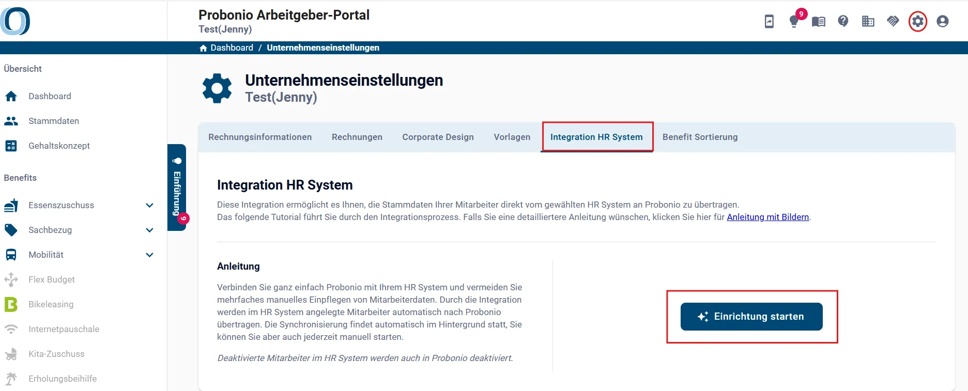Go to Dashboard via the breadcrumb link
This screenshot has height=391, width=968.
click(232, 48)
